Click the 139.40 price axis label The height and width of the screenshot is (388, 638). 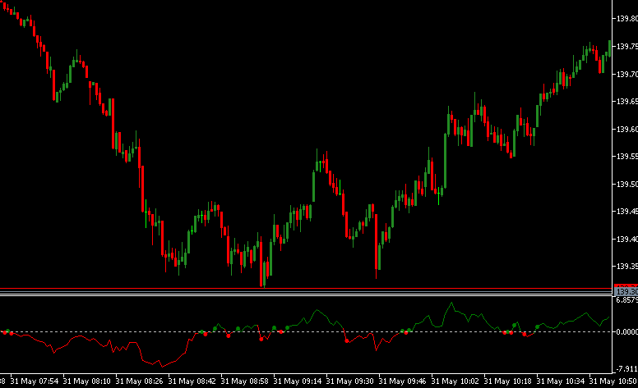(627, 240)
